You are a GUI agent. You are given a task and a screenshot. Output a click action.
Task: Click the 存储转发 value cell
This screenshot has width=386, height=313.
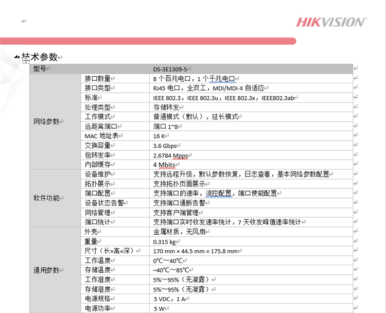[251, 107]
